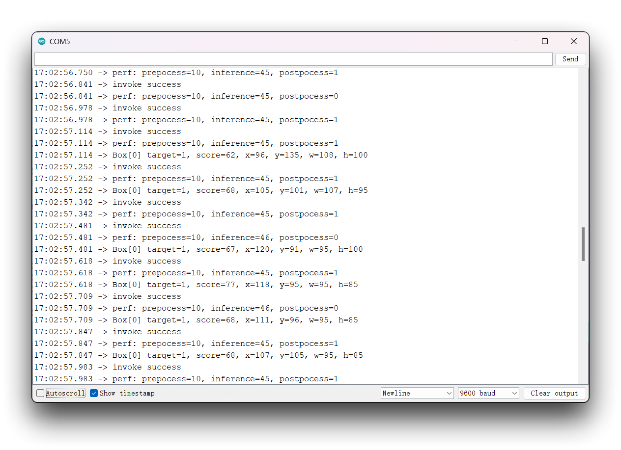Click the Clear output button
Image resolution: width=621 pixels, height=450 pixels.
(x=554, y=393)
